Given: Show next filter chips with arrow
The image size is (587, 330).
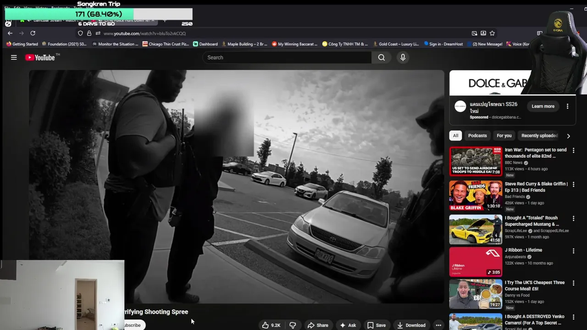Looking at the screenshot, I should [568, 136].
